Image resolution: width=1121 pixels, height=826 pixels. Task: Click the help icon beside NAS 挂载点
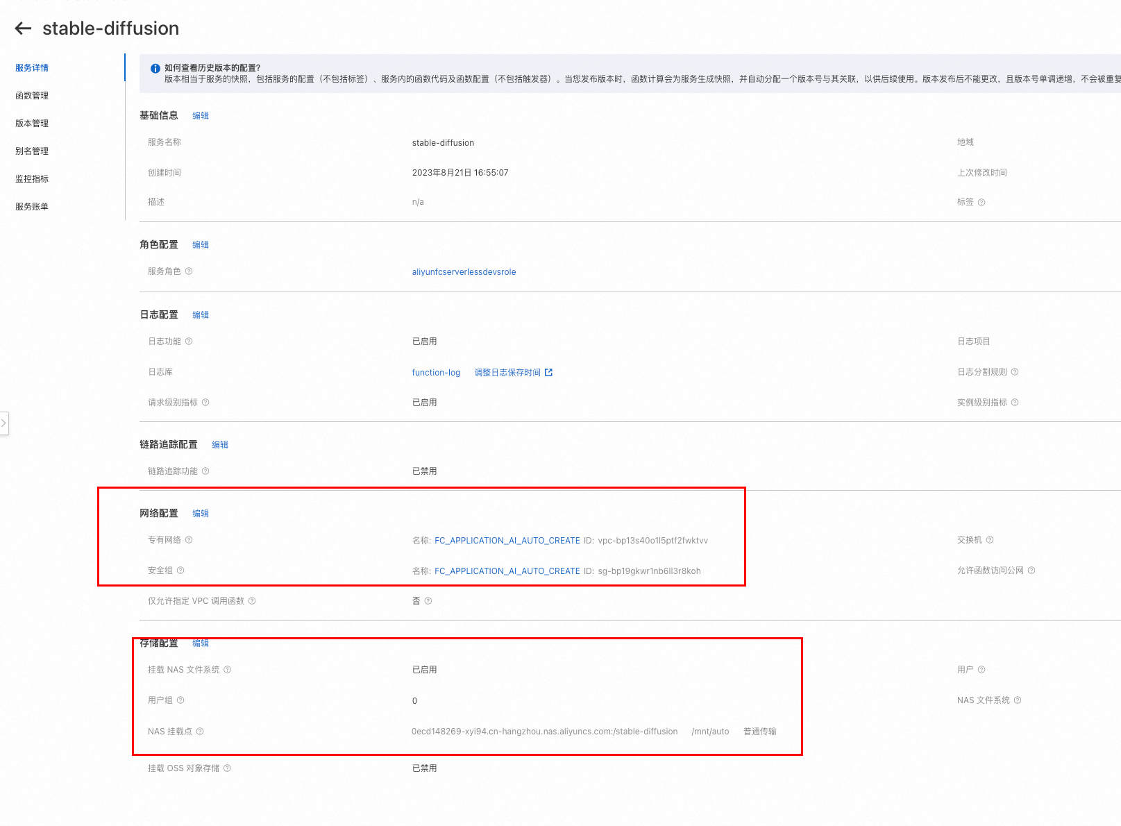click(200, 732)
